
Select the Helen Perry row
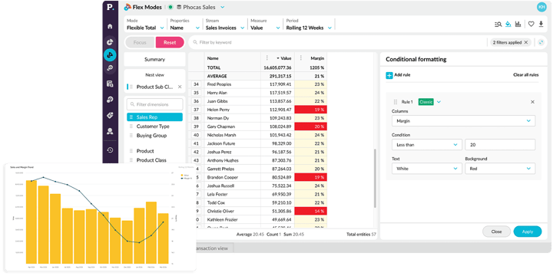[258, 110]
